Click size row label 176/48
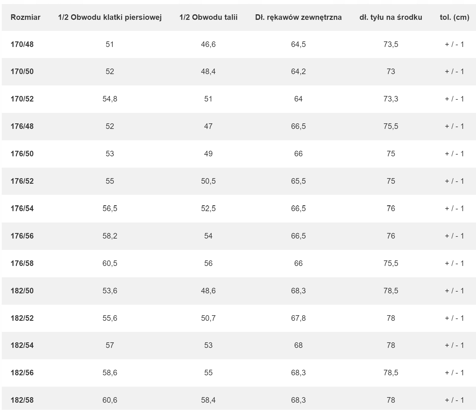476x410 pixels. tap(22, 126)
